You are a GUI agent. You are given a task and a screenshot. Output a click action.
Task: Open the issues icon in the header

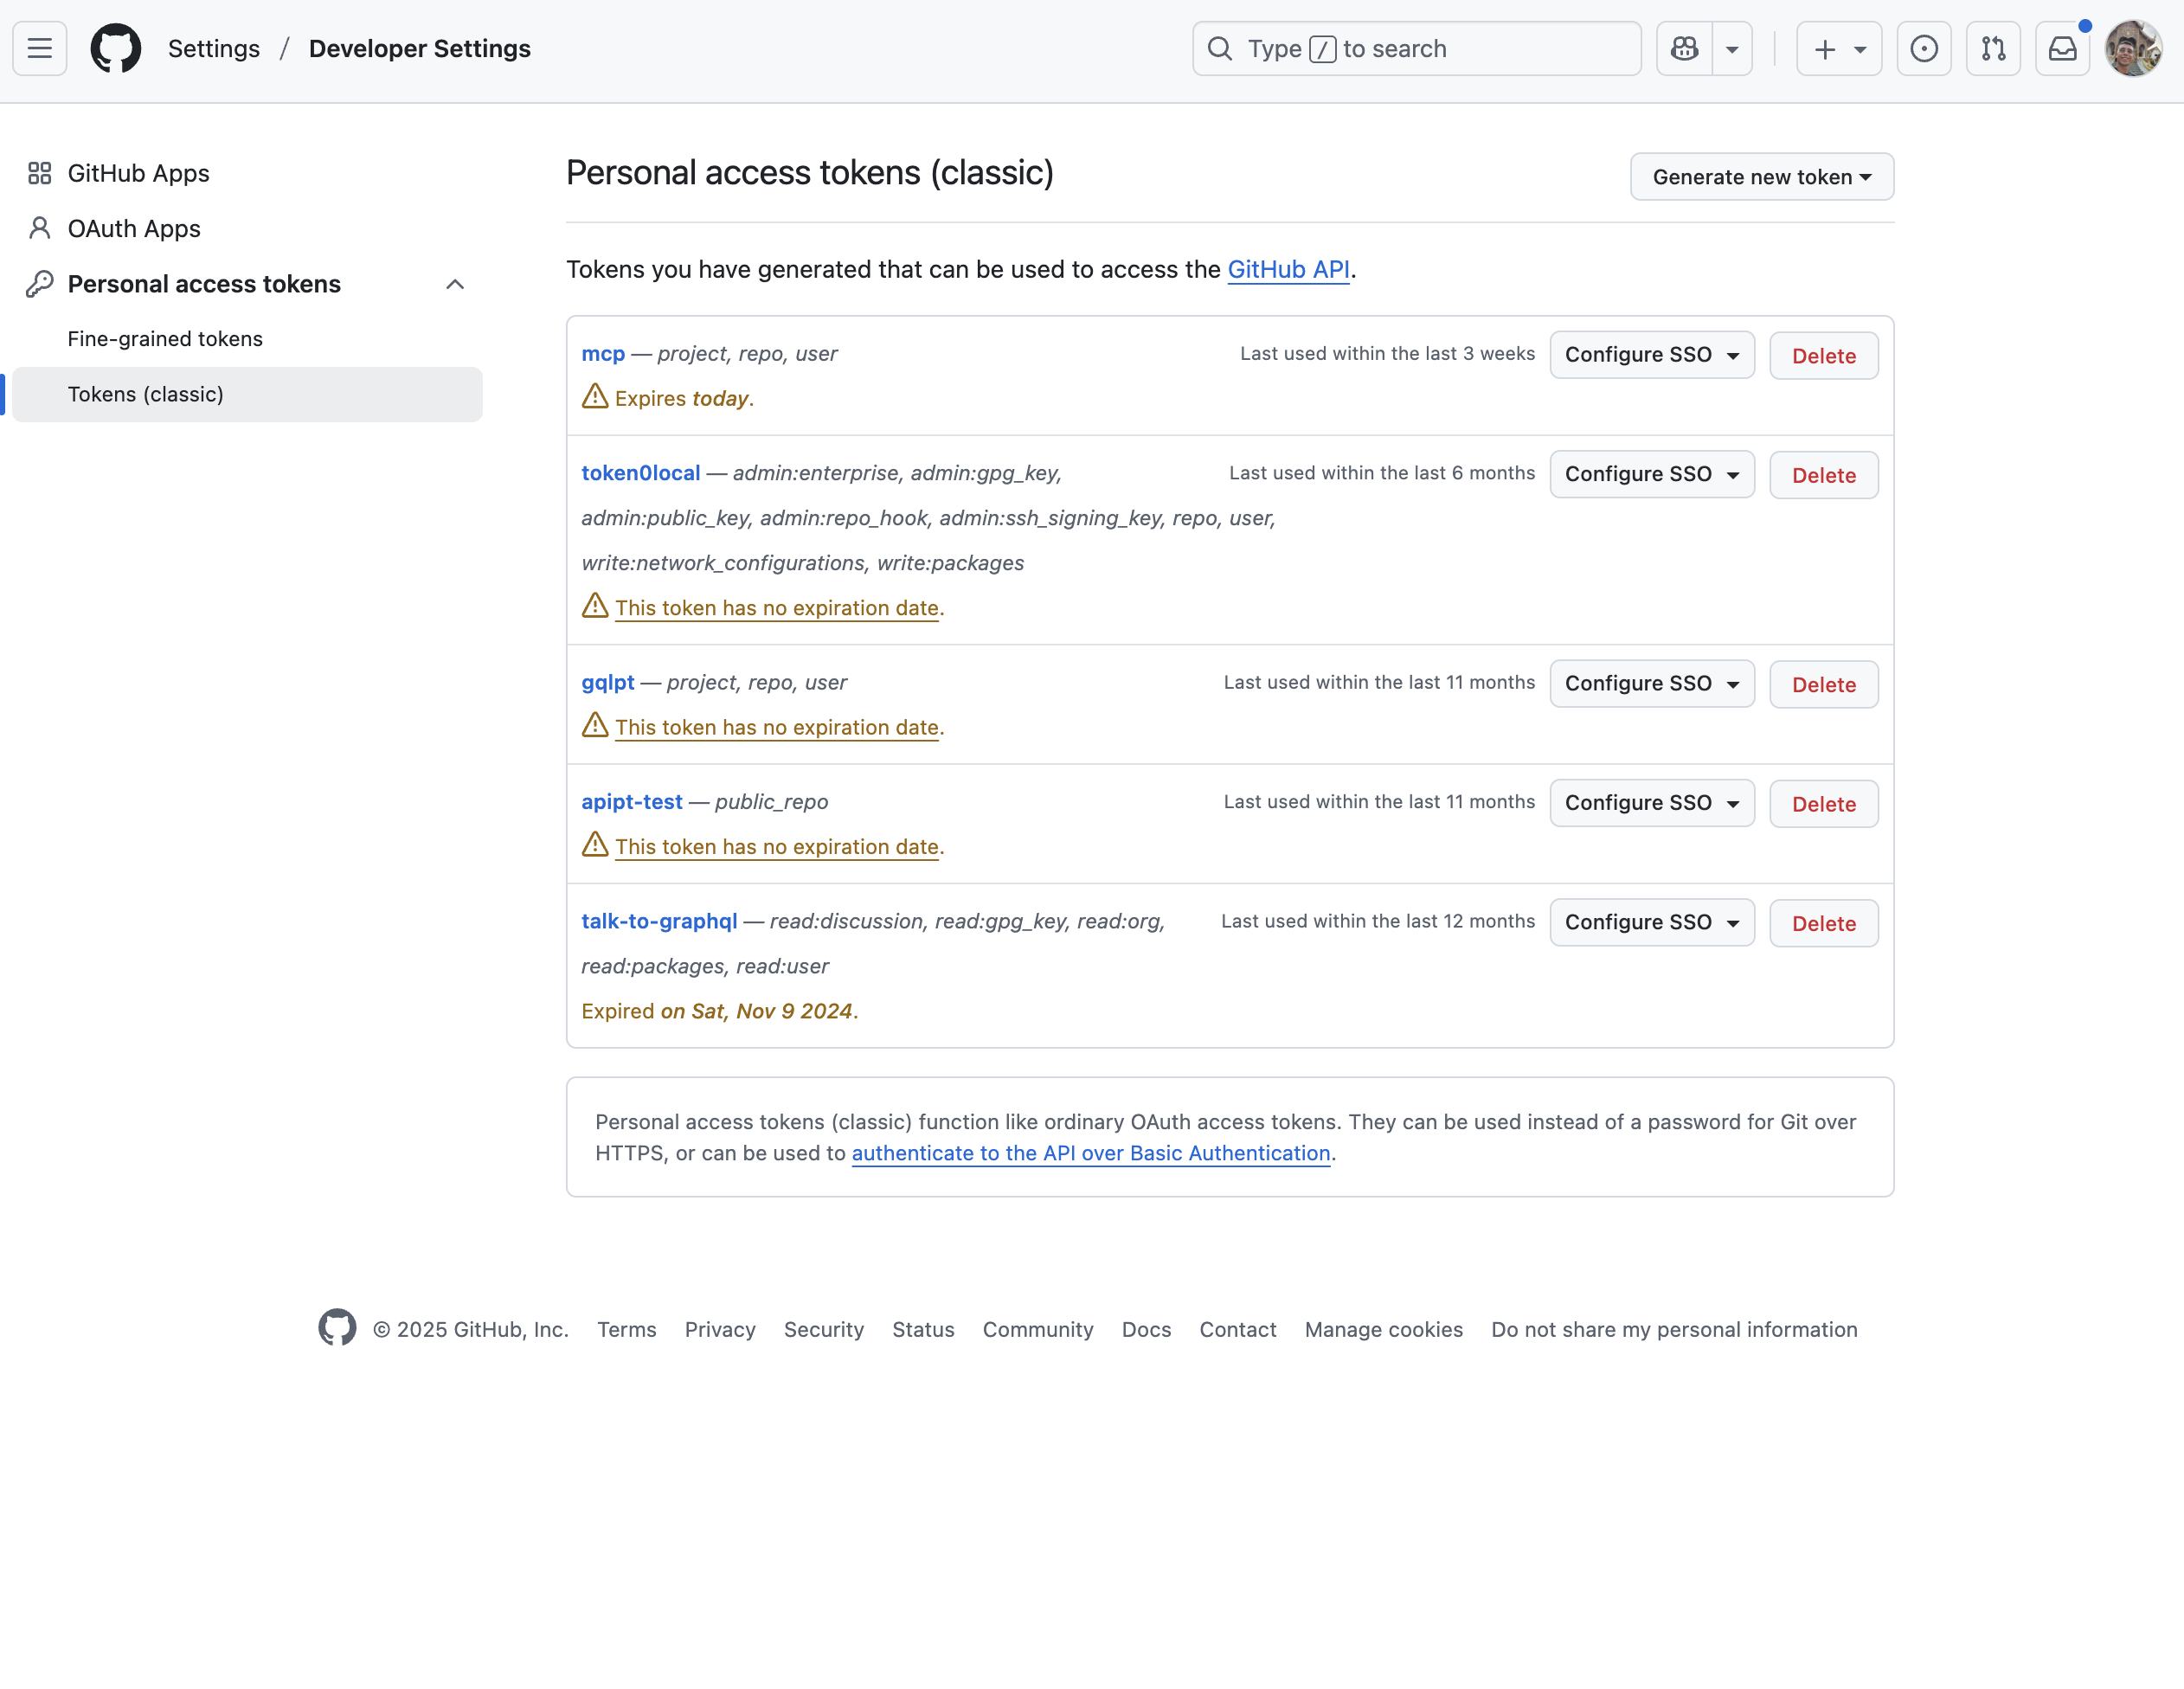point(1924,47)
